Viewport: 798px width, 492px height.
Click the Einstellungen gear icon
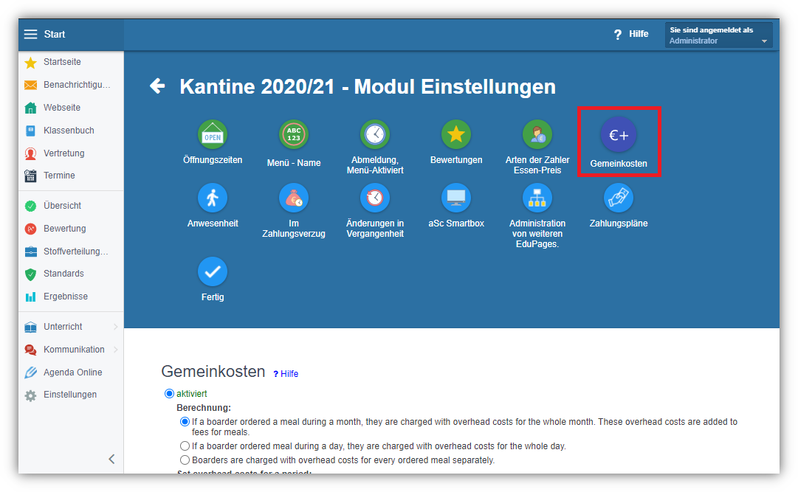coord(30,395)
